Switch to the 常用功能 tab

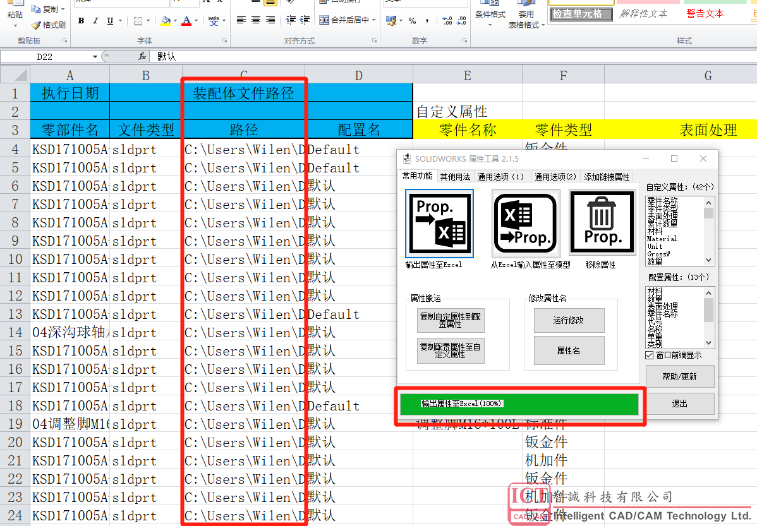coord(417,176)
